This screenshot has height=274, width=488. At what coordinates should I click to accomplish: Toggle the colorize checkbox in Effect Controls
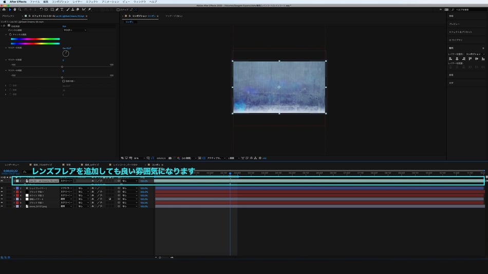click(63, 81)
